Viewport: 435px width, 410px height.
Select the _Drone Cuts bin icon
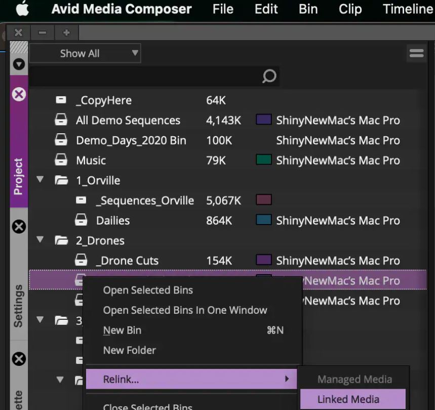(81, 260)
